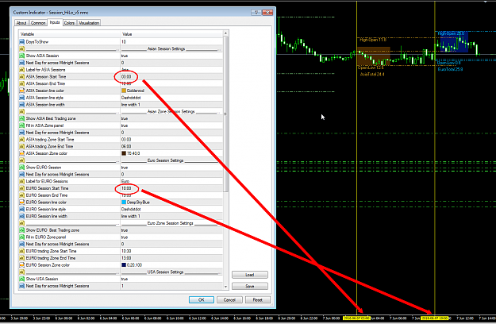The height and width of the screenshot is (324, 496).
Task: Click the string icon beside Label for ASIA Sessions
Action: click(x=22, y=70)
